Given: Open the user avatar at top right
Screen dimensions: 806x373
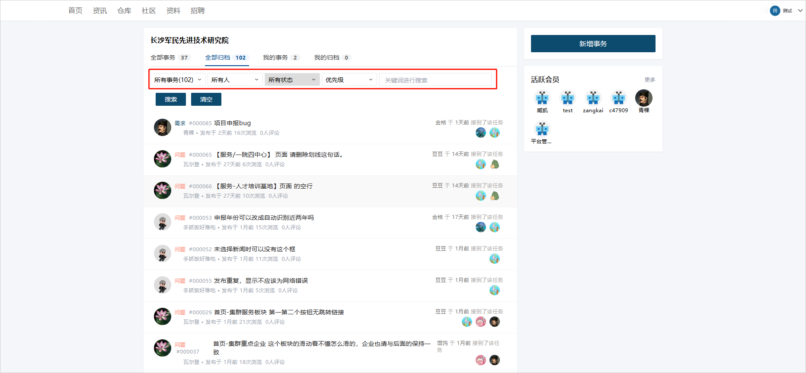Looking at the screenshot, I should pos(775,11).
